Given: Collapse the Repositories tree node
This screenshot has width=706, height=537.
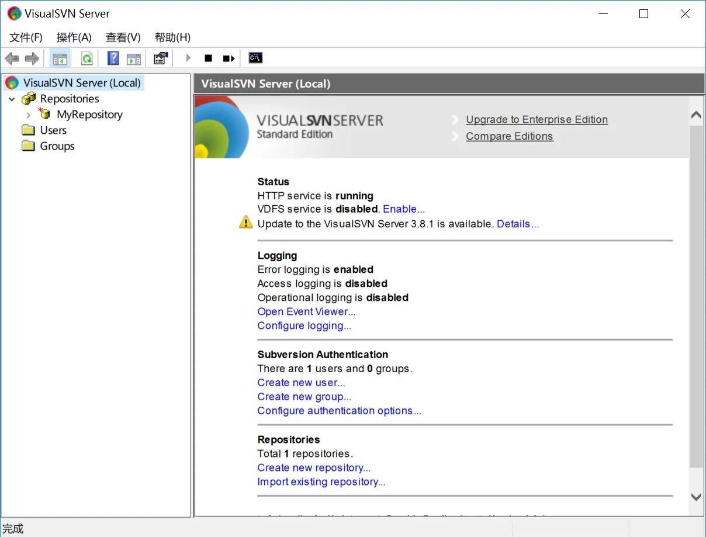Looking at the screenshot, I should [x=12, y=99].
